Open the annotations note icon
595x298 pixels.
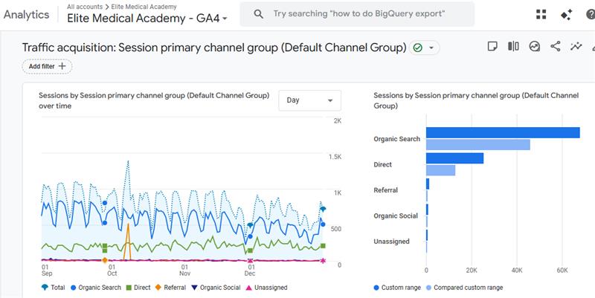click(492, 46)
